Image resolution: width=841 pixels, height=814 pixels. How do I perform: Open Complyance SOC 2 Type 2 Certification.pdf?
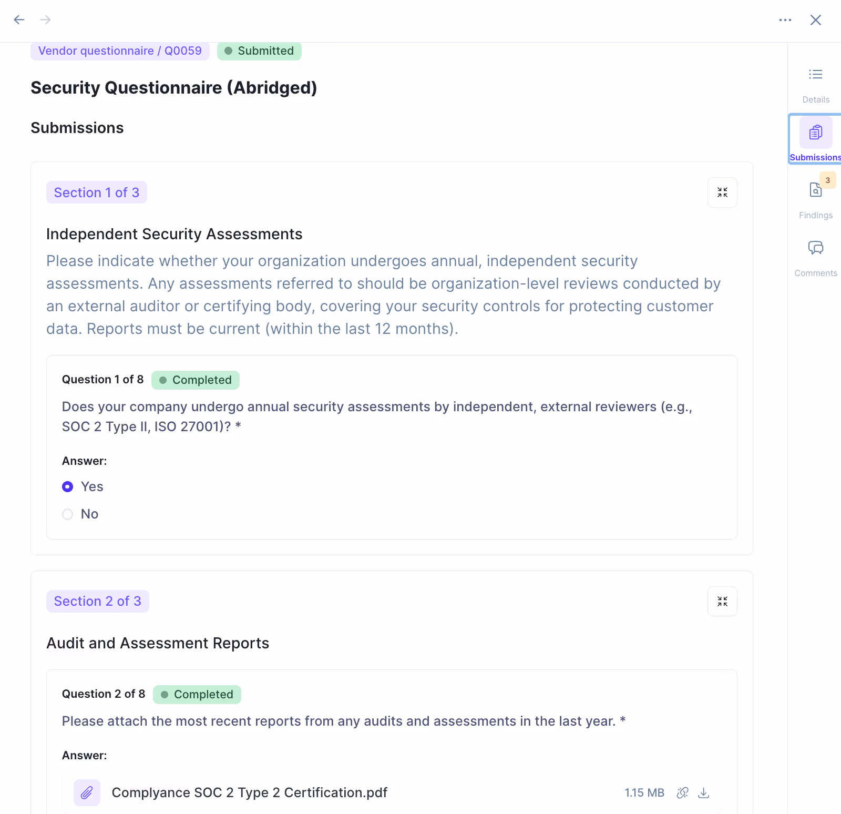pos(250,792)
